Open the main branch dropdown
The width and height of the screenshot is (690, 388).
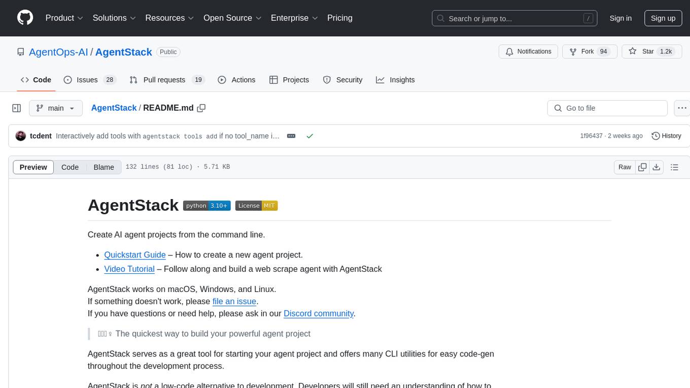pos(56,108)
